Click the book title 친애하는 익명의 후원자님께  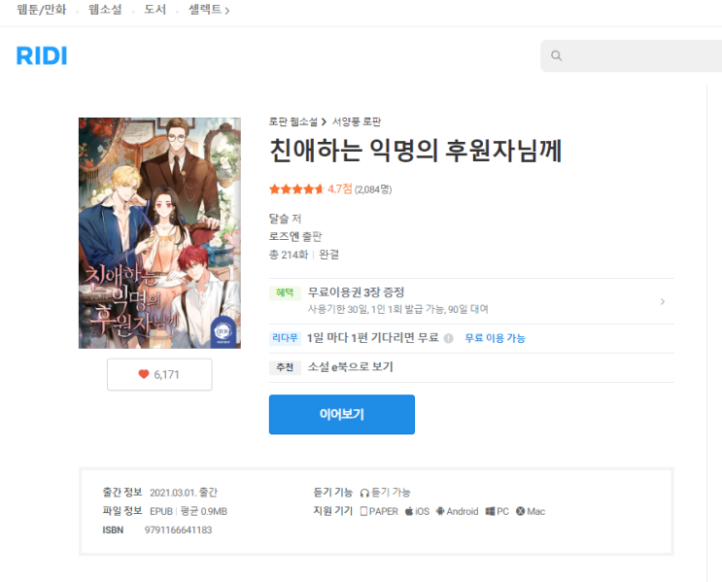point(415,151)
